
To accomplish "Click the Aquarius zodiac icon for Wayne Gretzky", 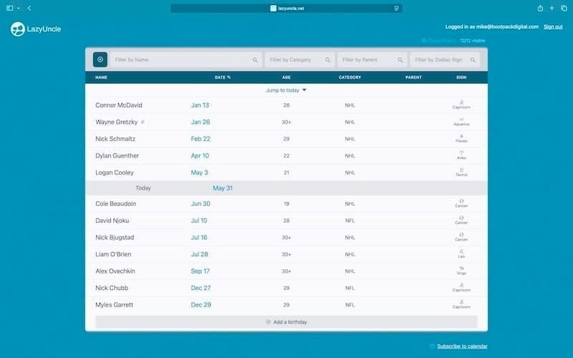I will [x=461, y=119].
